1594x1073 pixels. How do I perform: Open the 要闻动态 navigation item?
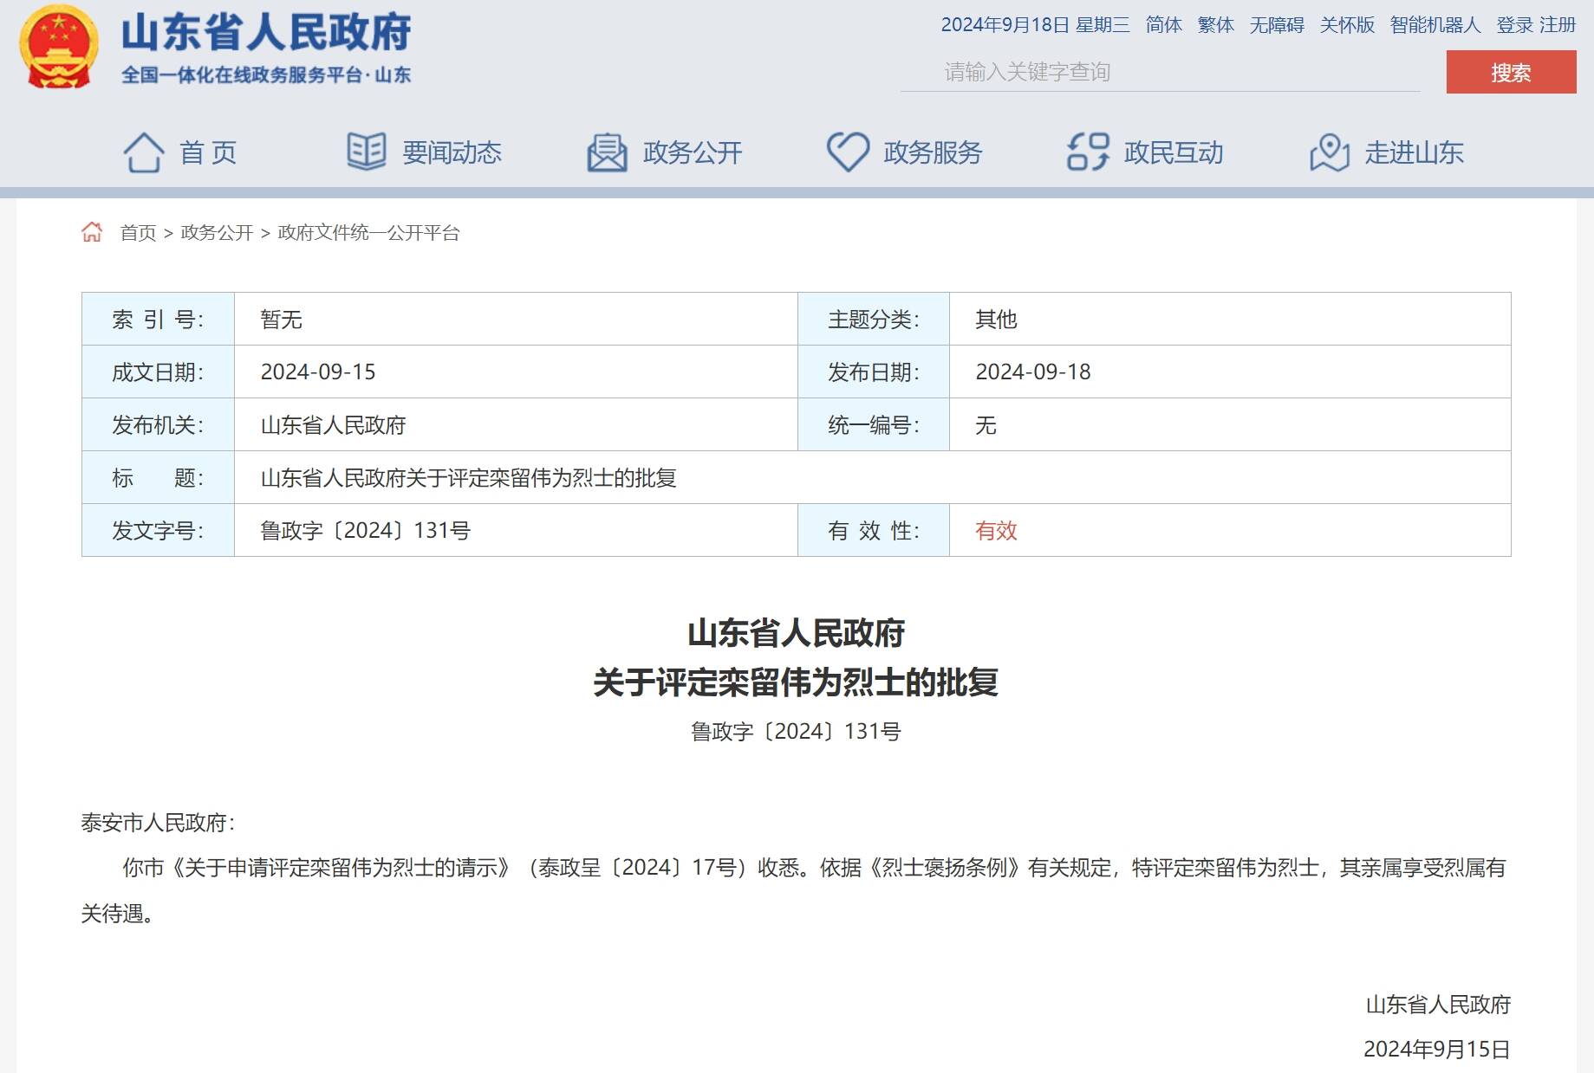click(452, 152)
